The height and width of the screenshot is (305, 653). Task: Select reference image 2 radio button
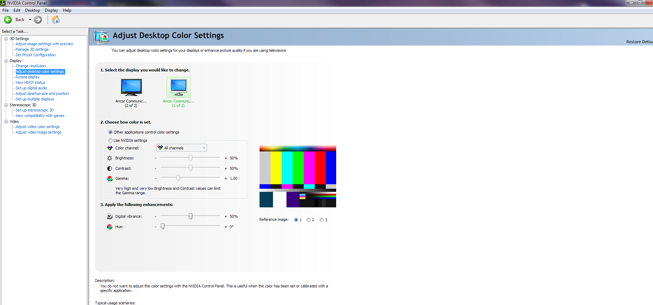tap(309, 220)
